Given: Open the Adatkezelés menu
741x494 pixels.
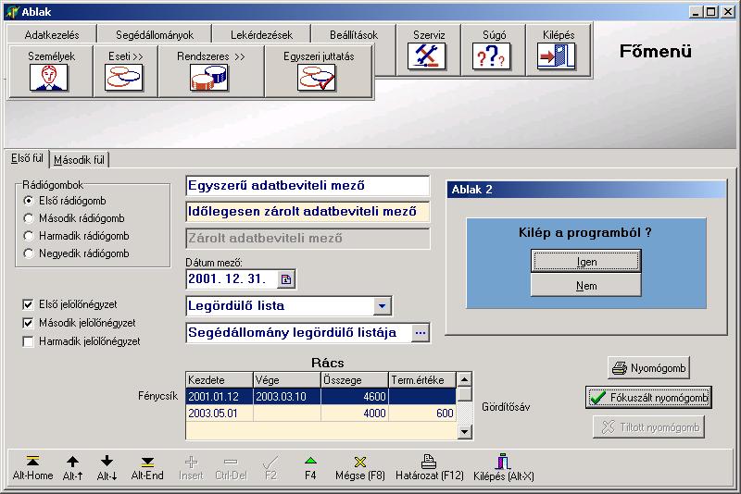Looking at the screenshot, I should (x=52, y=35).
